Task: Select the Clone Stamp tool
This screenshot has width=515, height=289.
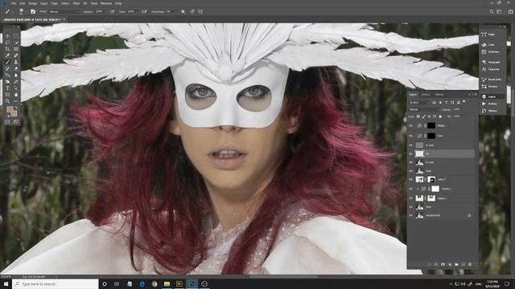Action: click(16, 63)
